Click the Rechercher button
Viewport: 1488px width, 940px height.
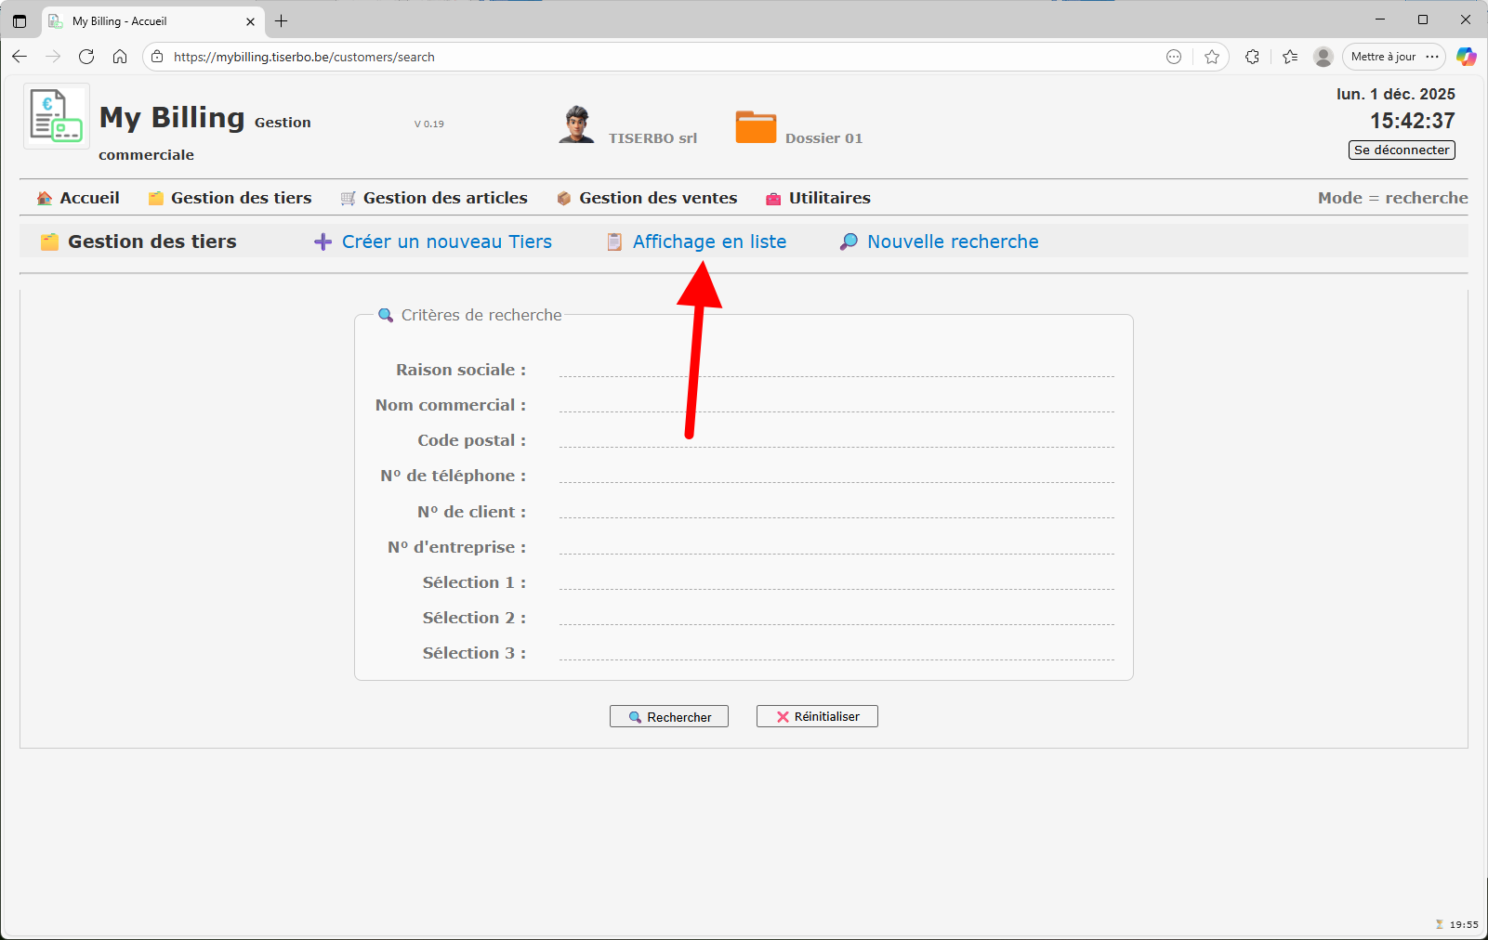[668, 716]
